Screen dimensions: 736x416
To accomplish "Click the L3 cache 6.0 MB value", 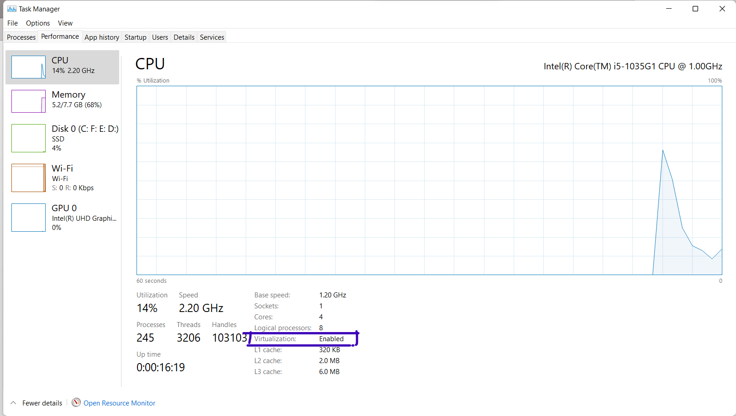I will [329, 372].
